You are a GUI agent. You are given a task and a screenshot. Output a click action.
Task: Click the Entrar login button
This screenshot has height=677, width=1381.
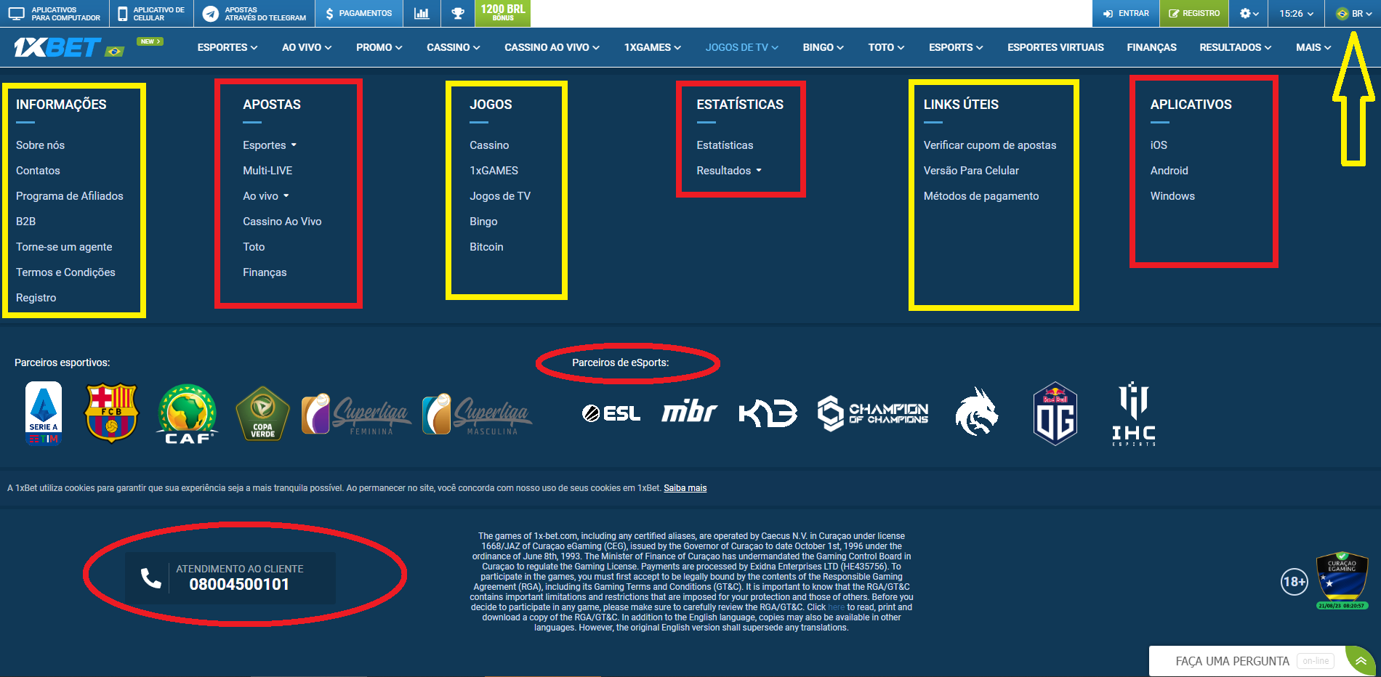(1126, 14)
